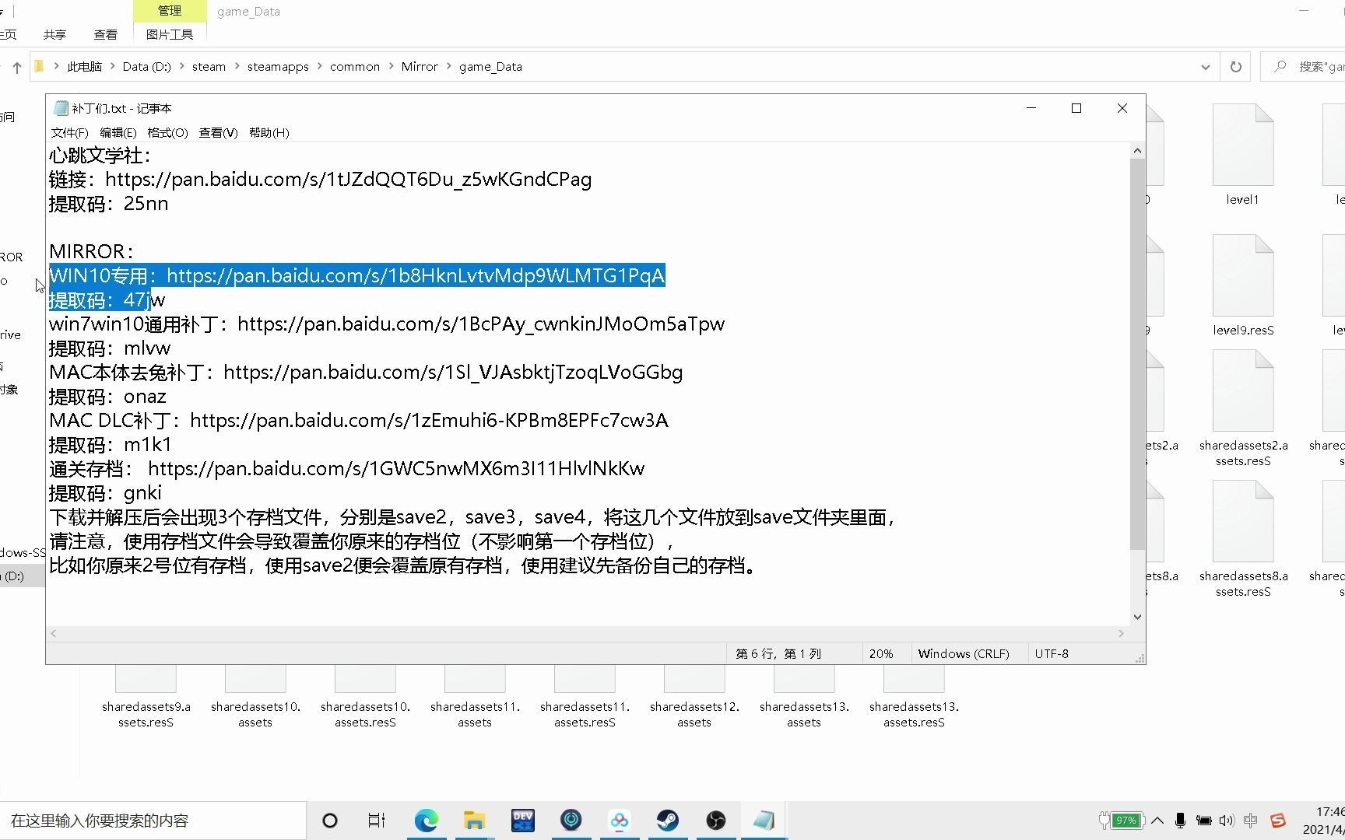The width and height of the screenshot is (1345, 840).
Task: Open Steam from the taskbar
Action: 668,821
